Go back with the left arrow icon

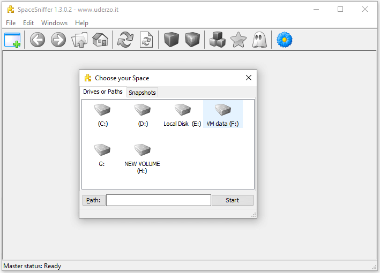(x=38, y=40)
